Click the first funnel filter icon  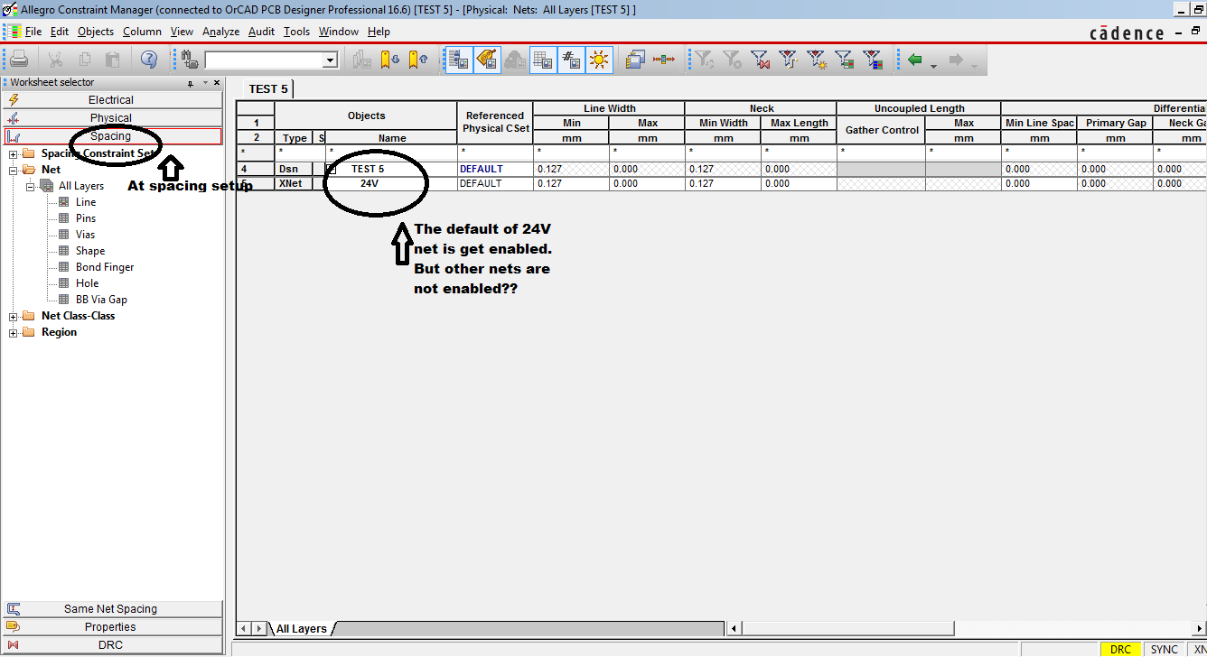703,60
